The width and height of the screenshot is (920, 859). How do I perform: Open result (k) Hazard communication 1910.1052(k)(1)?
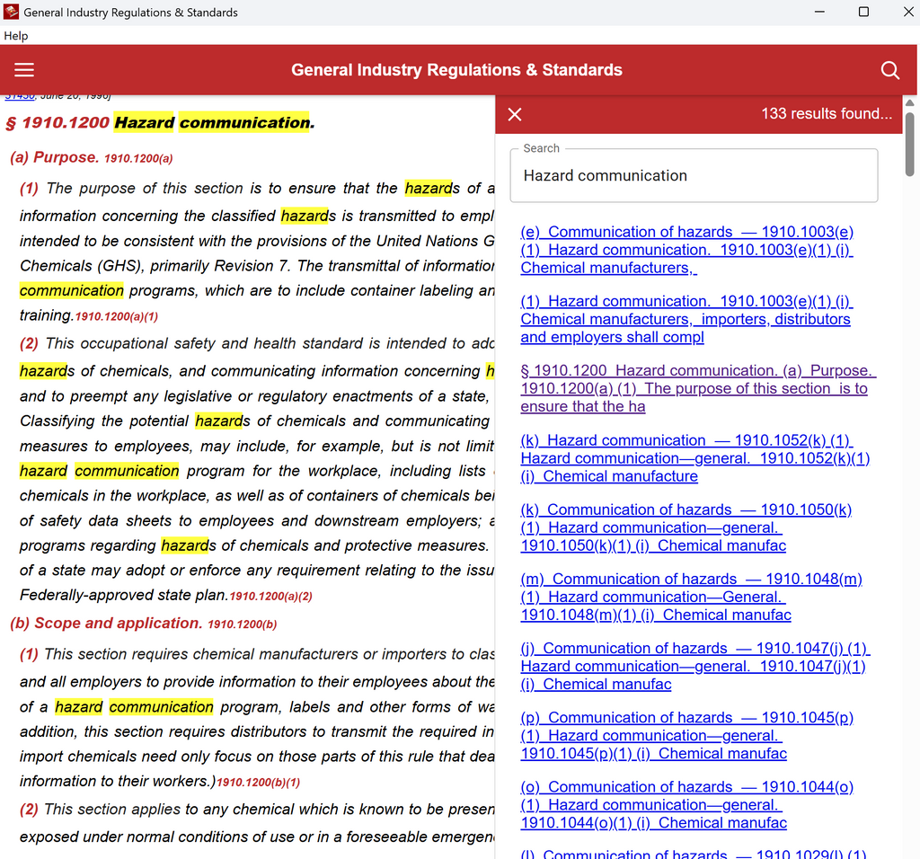click(695, 458)
